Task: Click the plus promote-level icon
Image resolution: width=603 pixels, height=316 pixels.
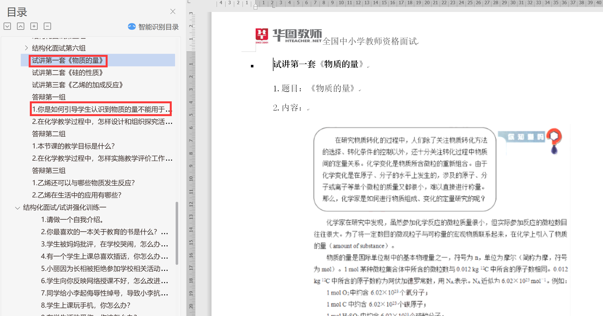Action: 34,26
